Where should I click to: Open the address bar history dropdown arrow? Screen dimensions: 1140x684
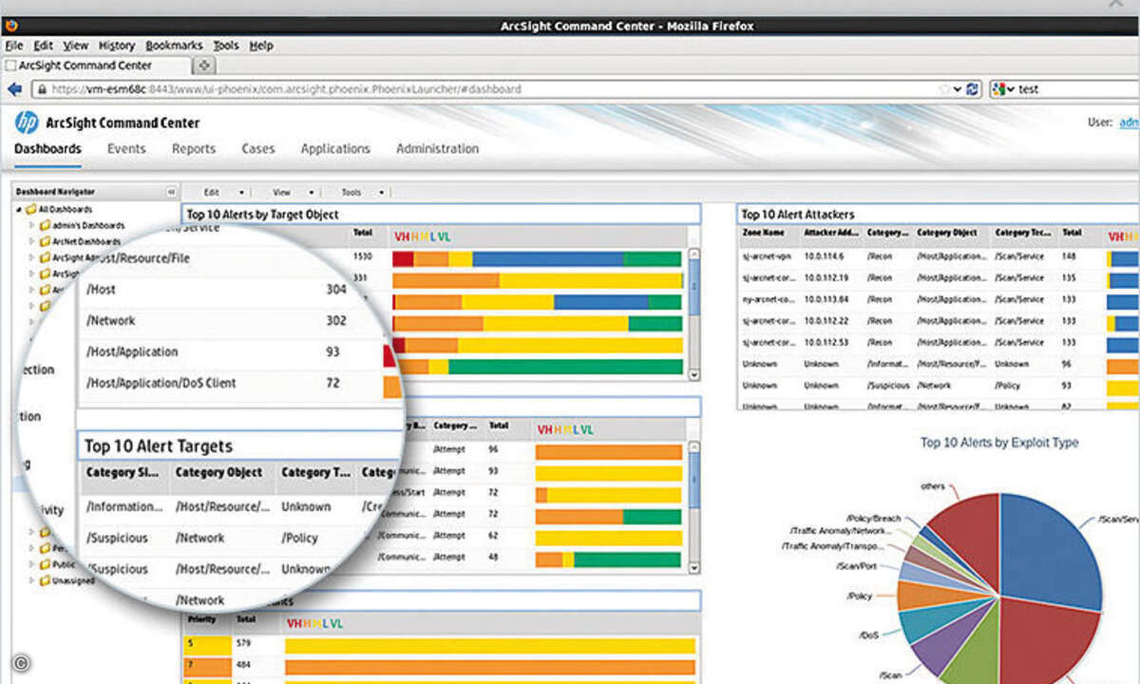tap(958, 88)
